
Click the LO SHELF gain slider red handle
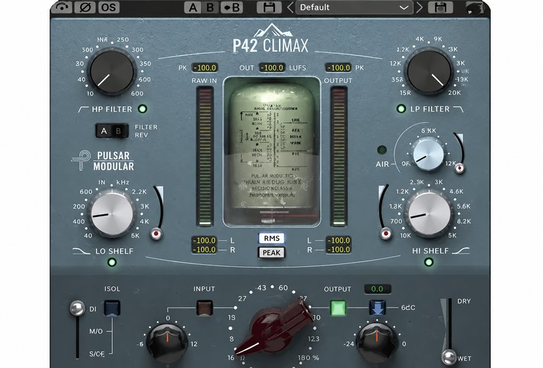(156, 234)
